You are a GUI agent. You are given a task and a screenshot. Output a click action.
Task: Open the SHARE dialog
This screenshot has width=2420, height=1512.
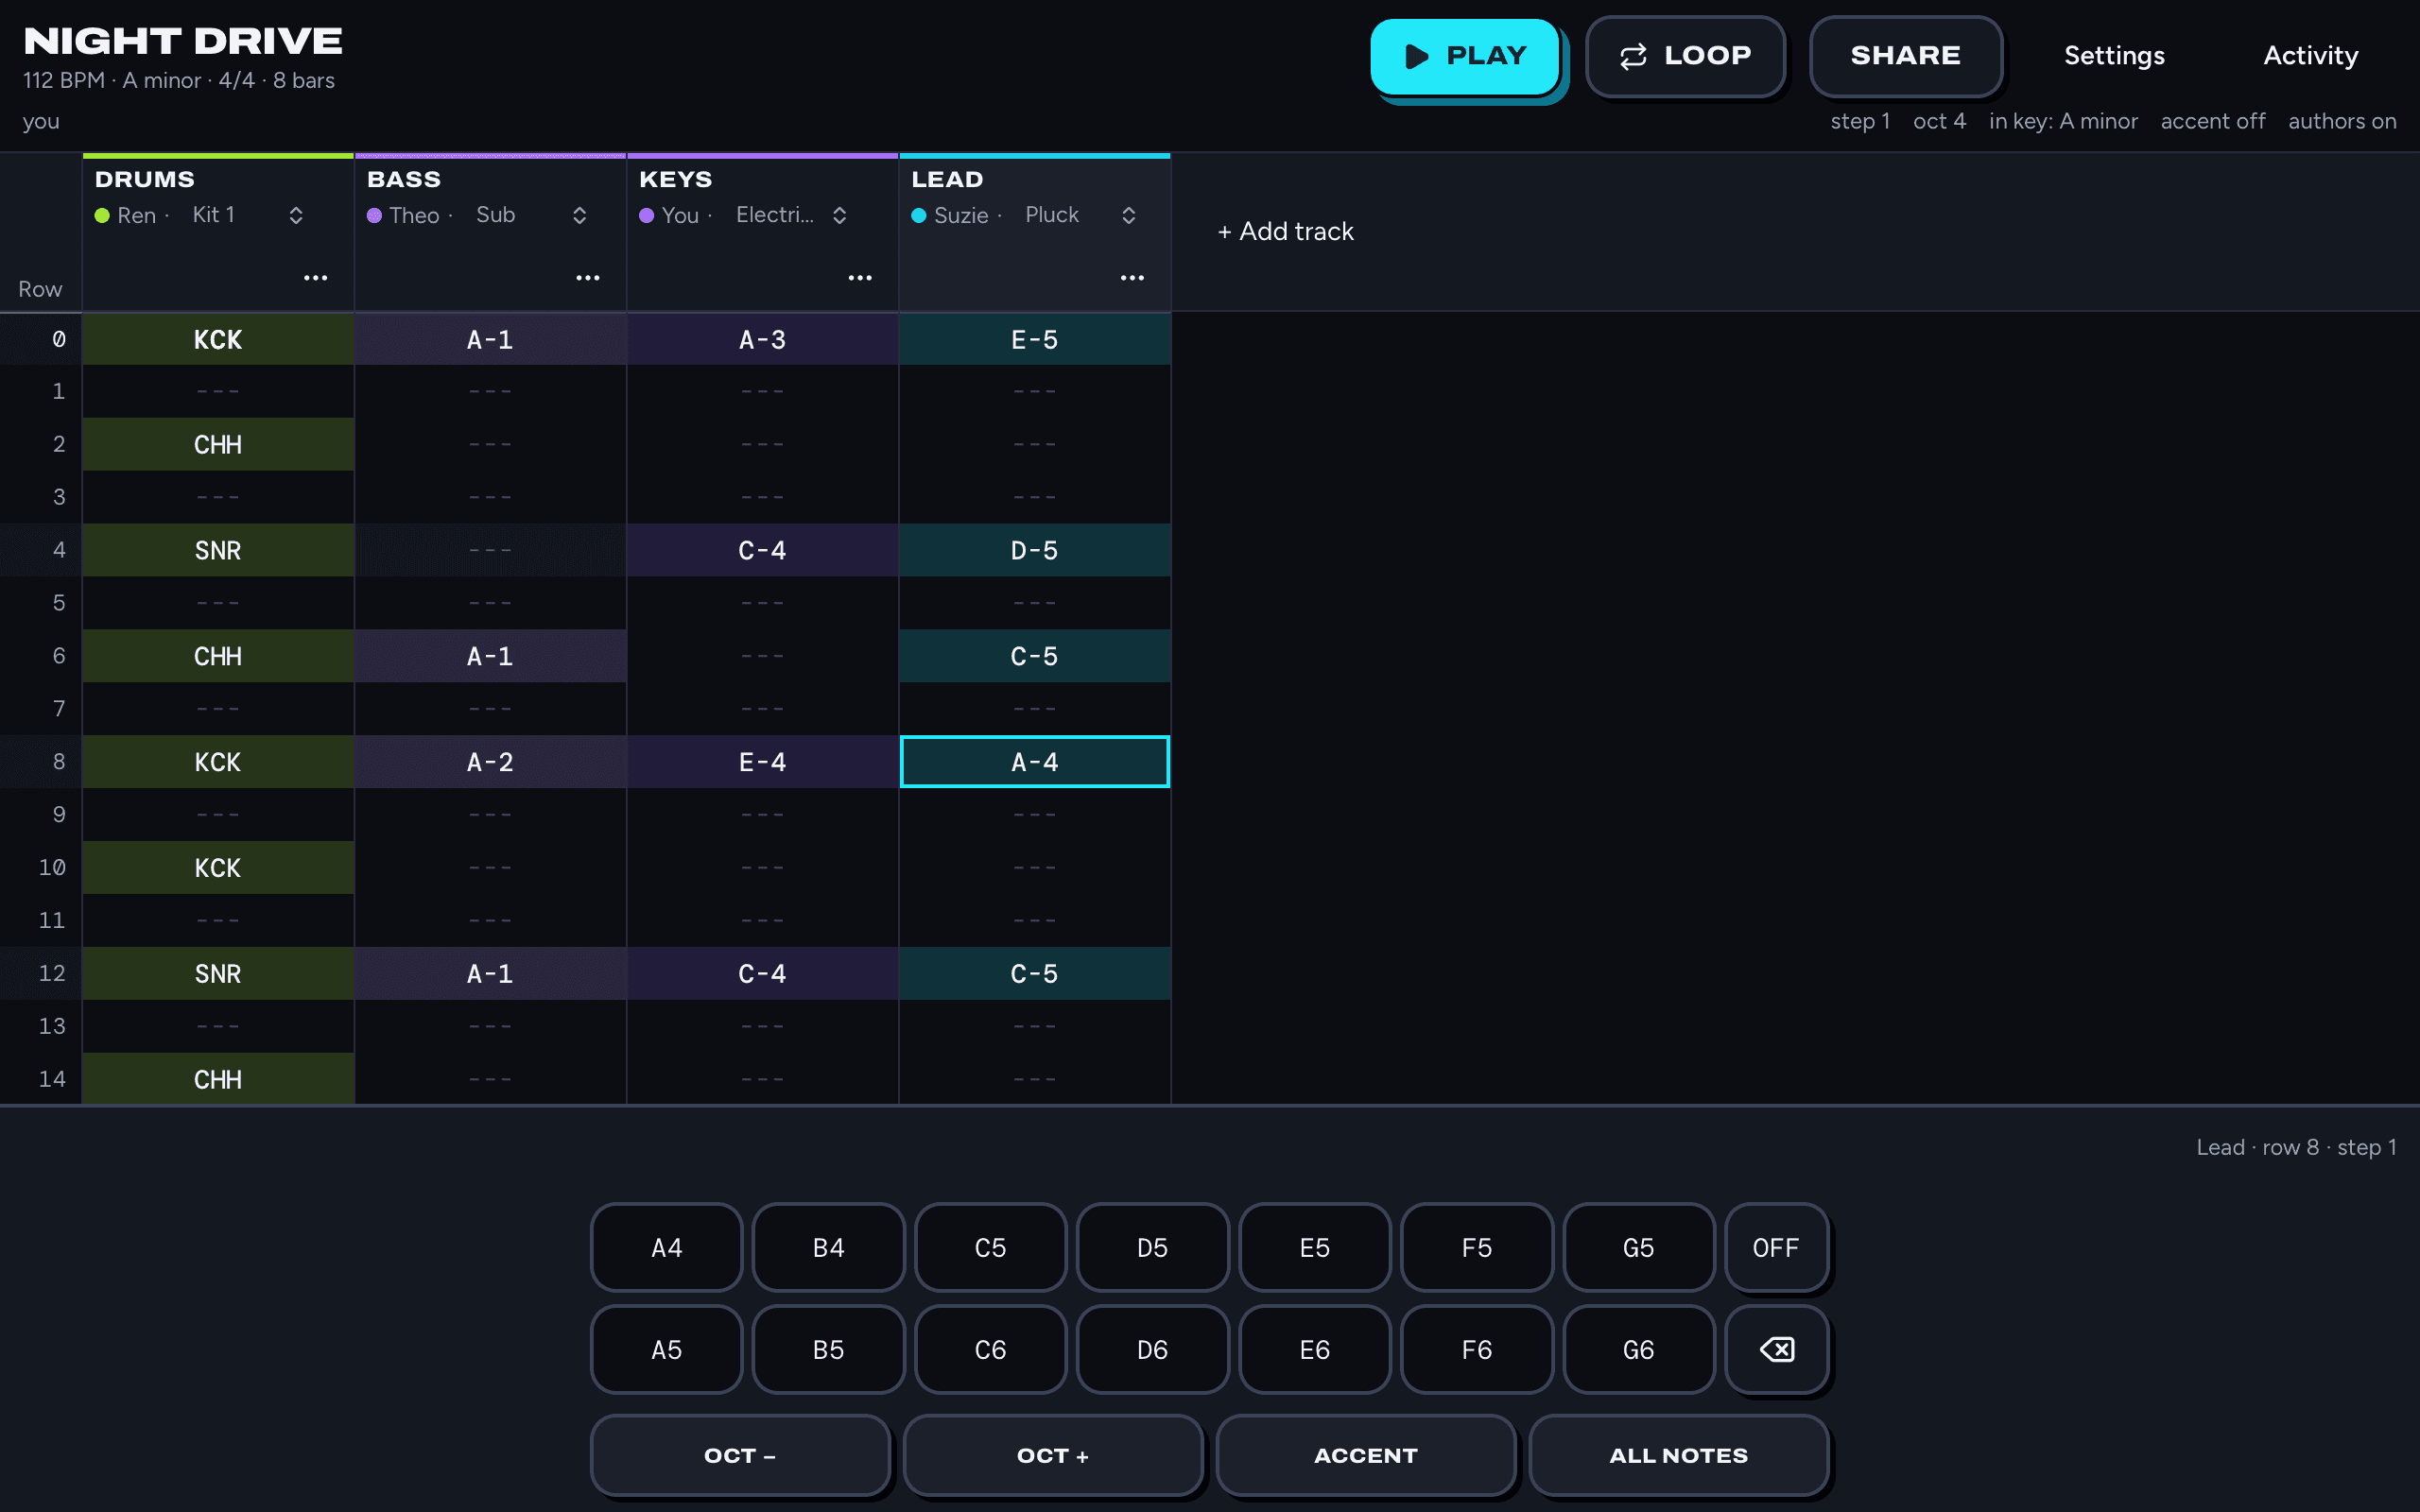pos(1905,56)
